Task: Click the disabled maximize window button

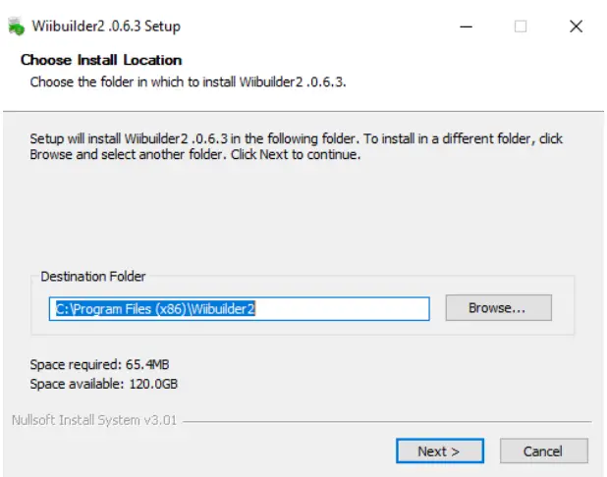Action: pyautogui.click(x=521, y=26)
